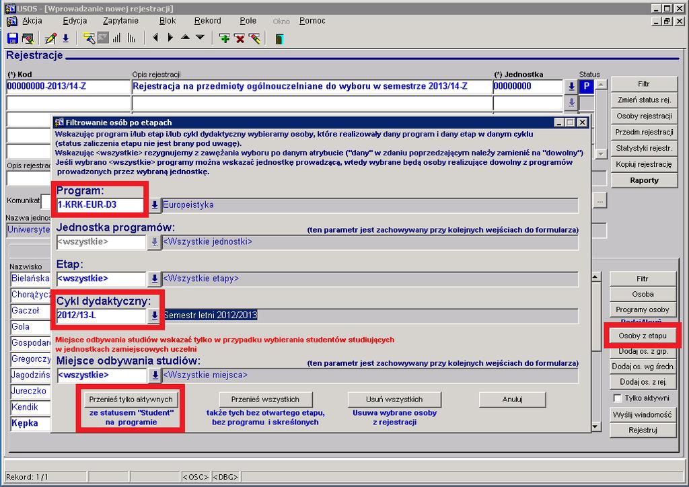Image resolution: width=689 pixels, height=487 pixels.
Task: Toggle the Tylko aktywni checkbox
Action: tap(618, 398)
